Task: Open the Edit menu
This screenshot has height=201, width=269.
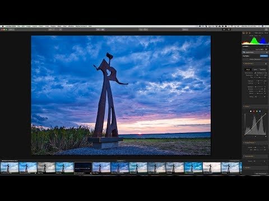Action: tap(23, 26)
